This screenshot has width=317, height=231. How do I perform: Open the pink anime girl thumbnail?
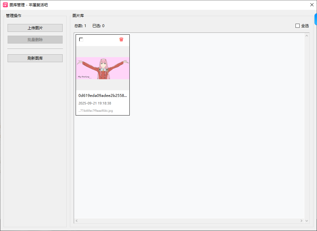click(103, 68)
